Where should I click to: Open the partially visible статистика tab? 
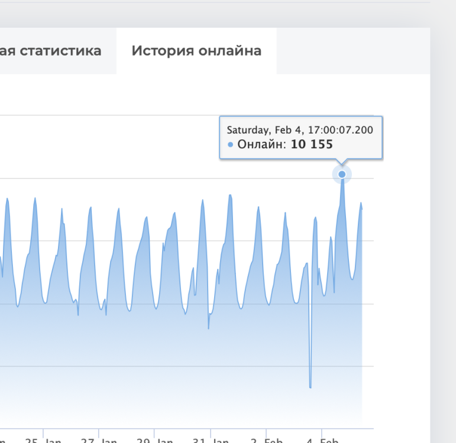click(51, 51)
